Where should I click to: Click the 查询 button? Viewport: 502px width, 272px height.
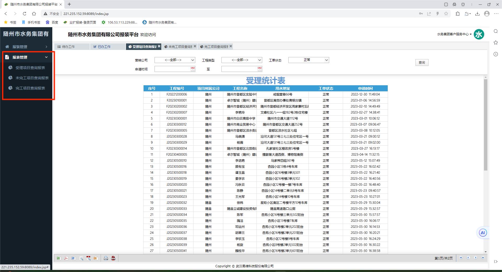click(x=422, y=63)
